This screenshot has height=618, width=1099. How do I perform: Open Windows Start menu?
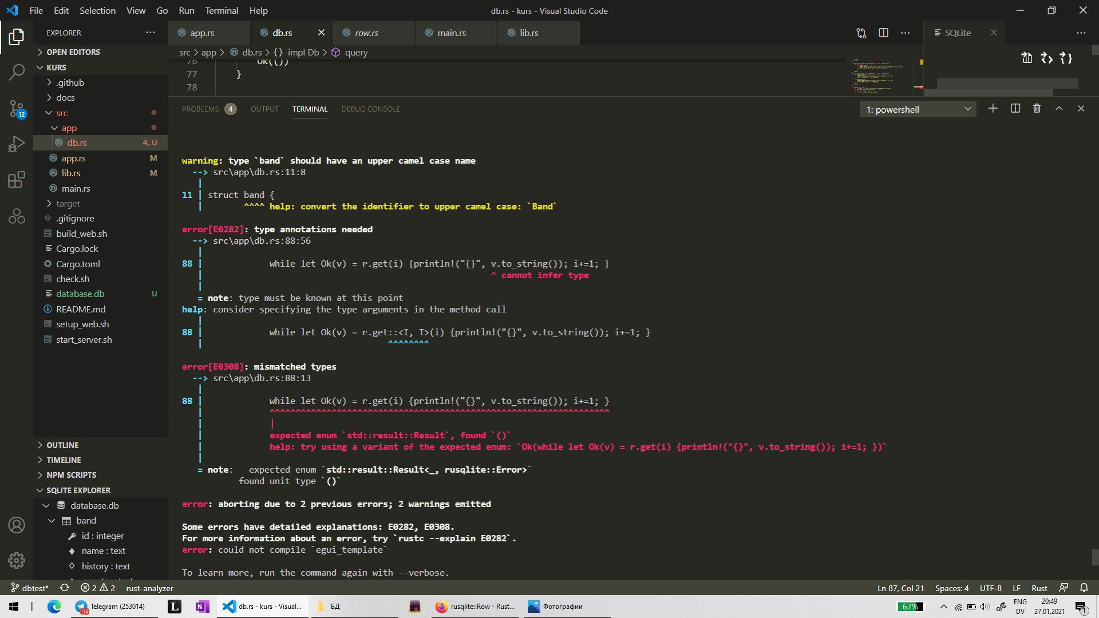click(14, 607)
